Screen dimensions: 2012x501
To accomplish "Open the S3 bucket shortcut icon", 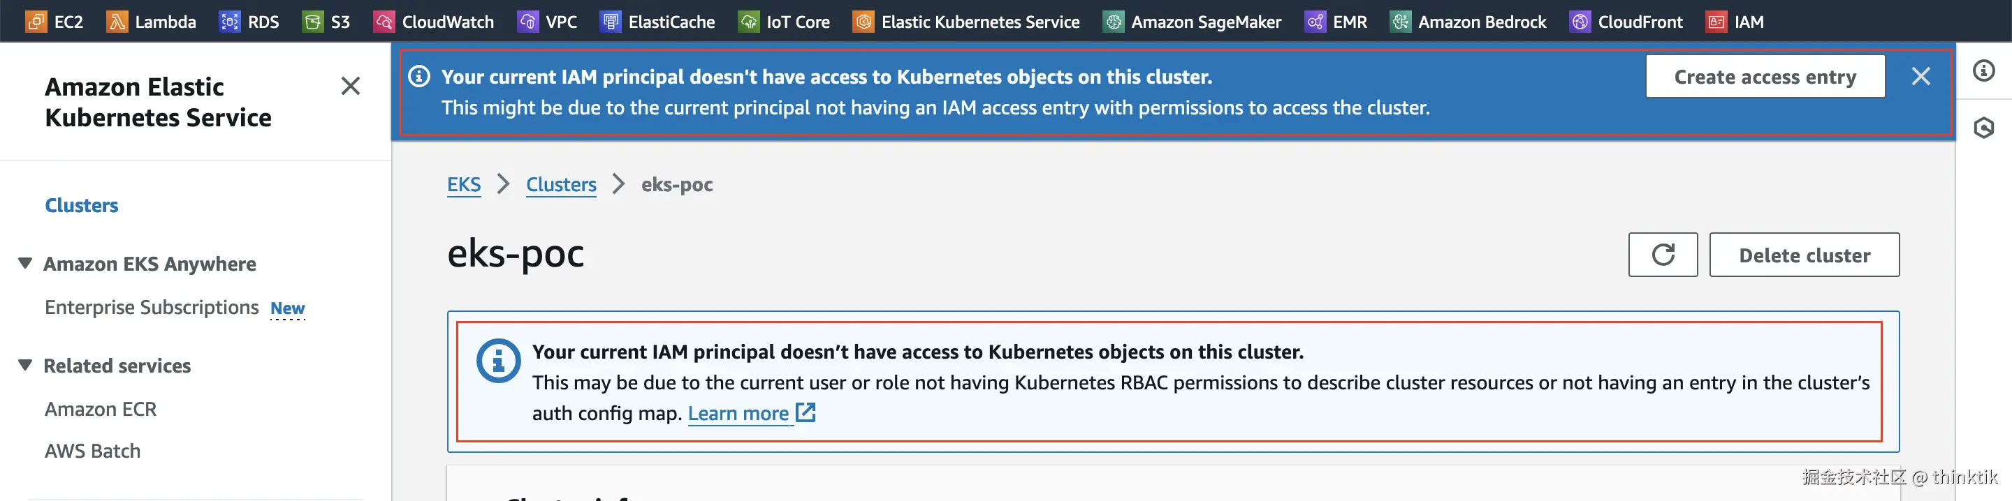I will point(312,22).
